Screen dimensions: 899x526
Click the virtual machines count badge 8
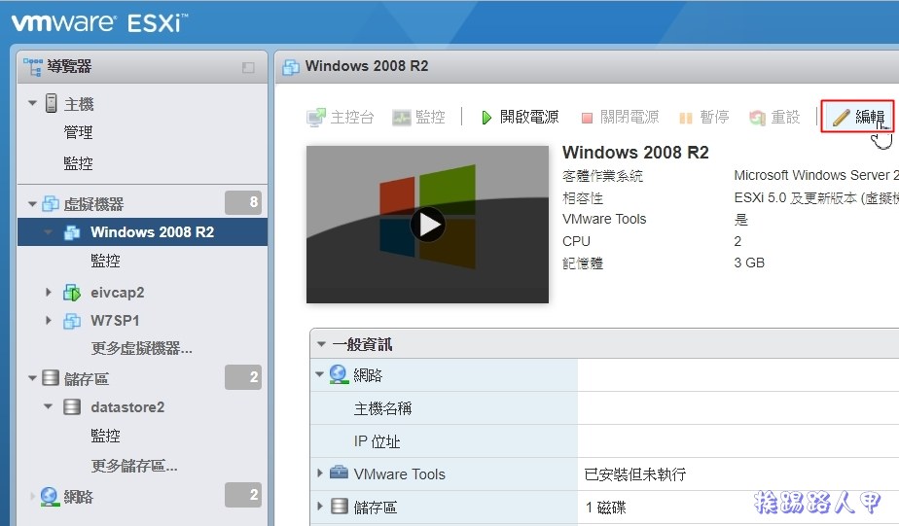click(243, 202)
